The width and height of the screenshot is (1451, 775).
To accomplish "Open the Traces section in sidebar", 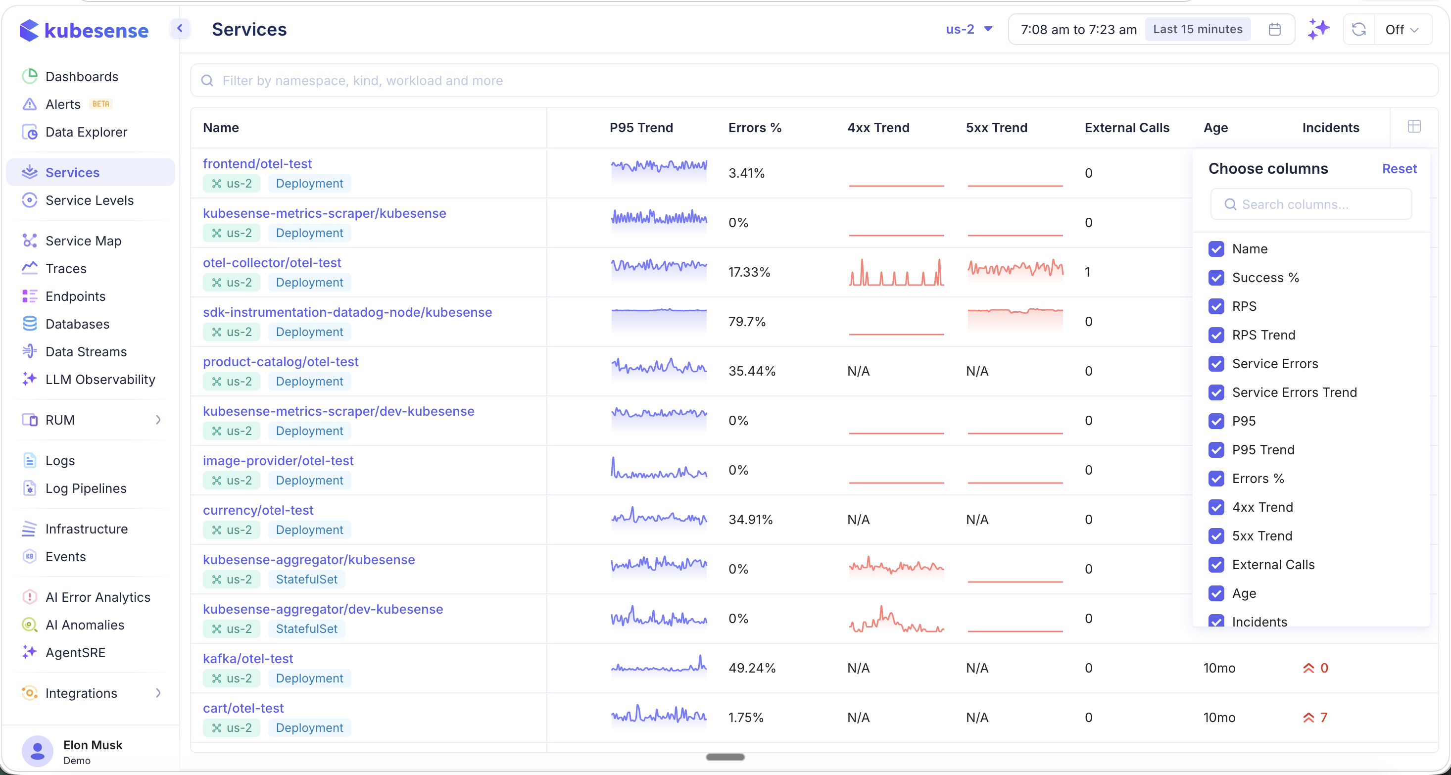I will [x=65, y=268].
